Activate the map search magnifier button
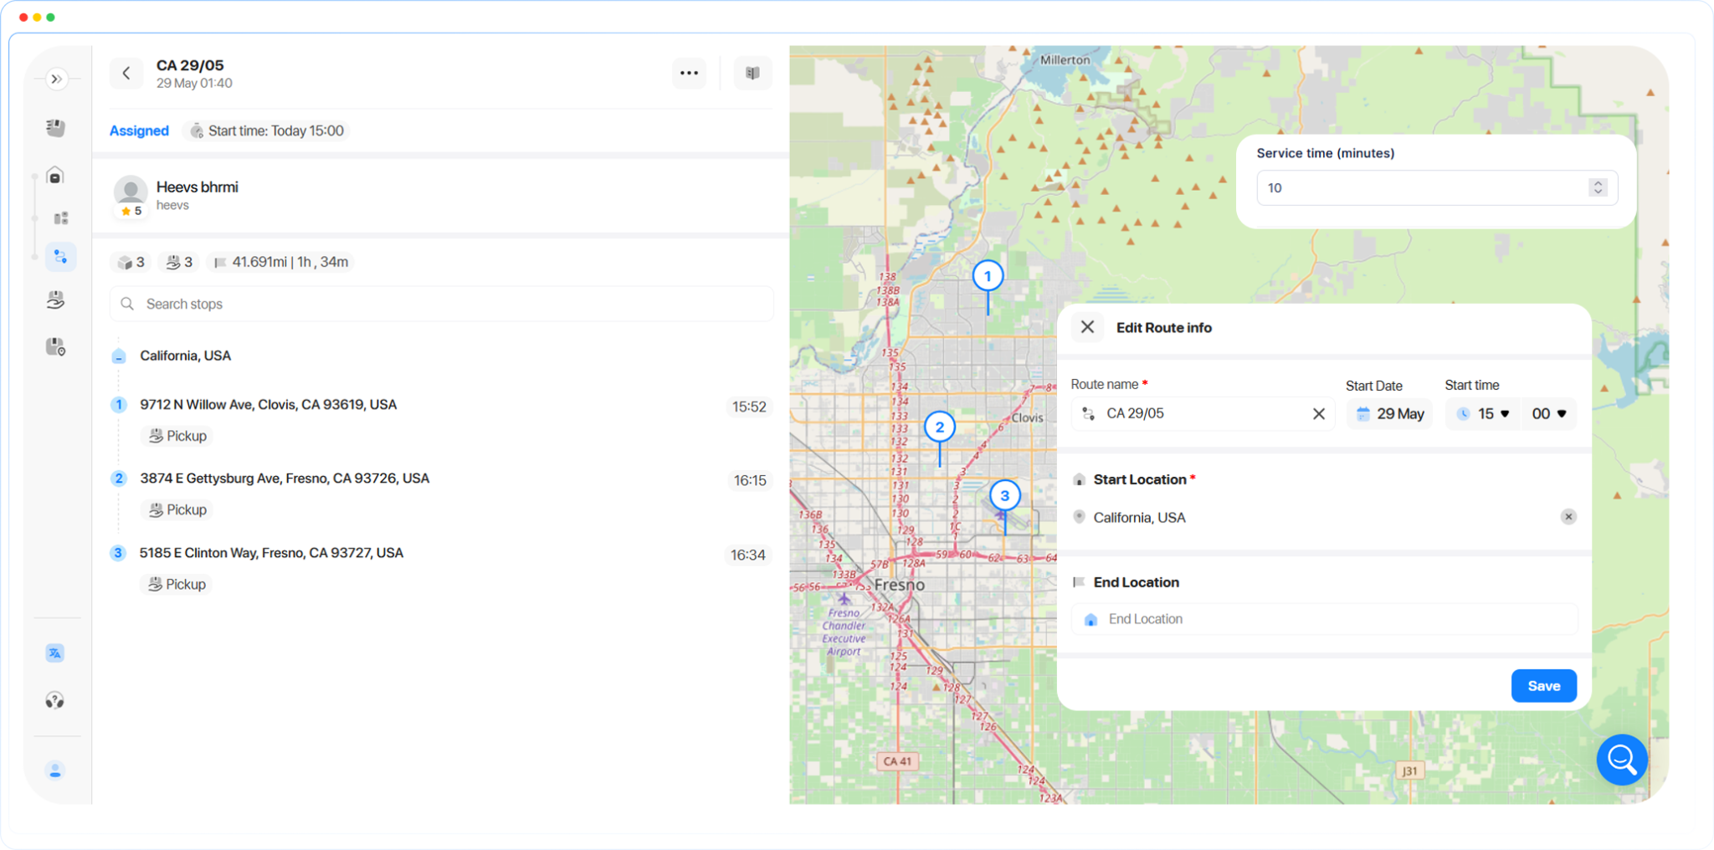The width and height of the screenshot is (1714, 850). click(x=1621, y=760)
